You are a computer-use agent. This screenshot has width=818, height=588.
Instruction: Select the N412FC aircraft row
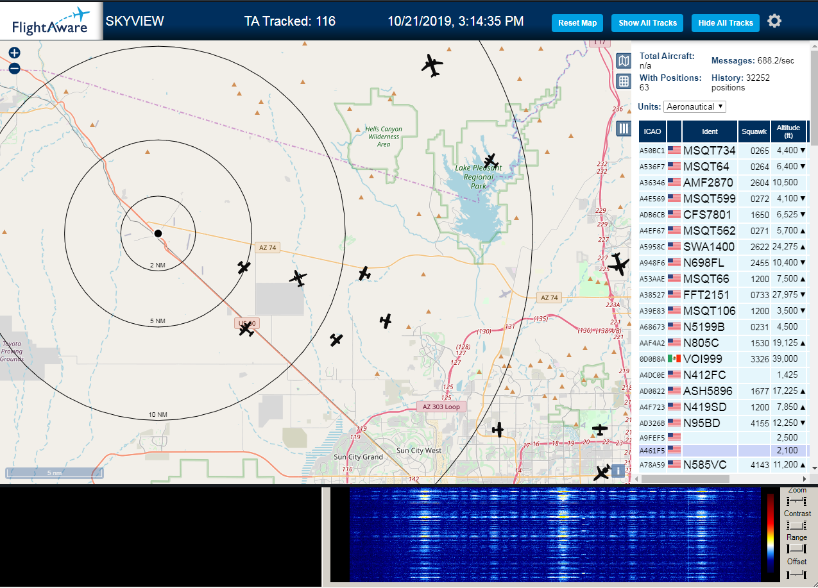[724, 375]
